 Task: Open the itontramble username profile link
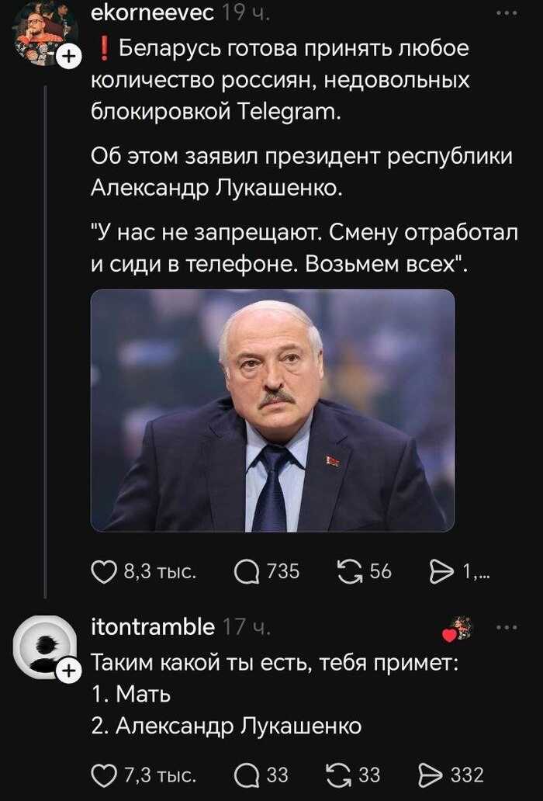click(153, 627)
